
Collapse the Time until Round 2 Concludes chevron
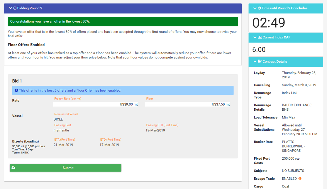tap(255, 8)
